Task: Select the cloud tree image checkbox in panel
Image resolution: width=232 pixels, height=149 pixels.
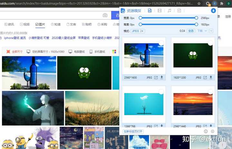Action: (x=161, y=92)
